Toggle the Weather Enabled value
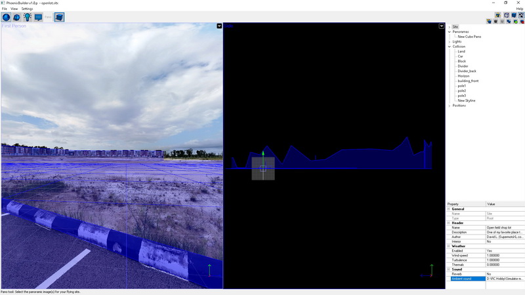Viewport: 525px width, 295px height. [505, 250]
